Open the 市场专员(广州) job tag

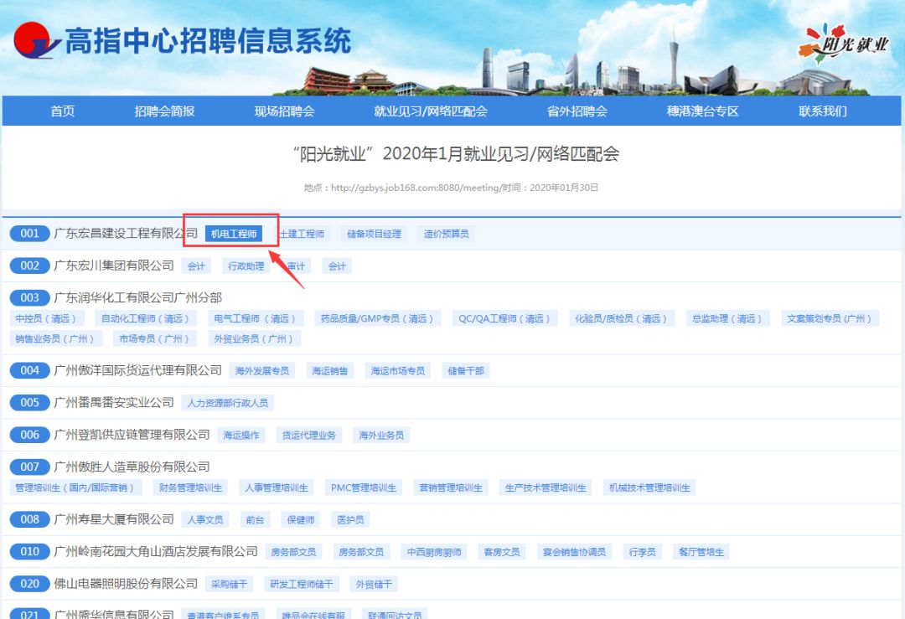[154, 338]
